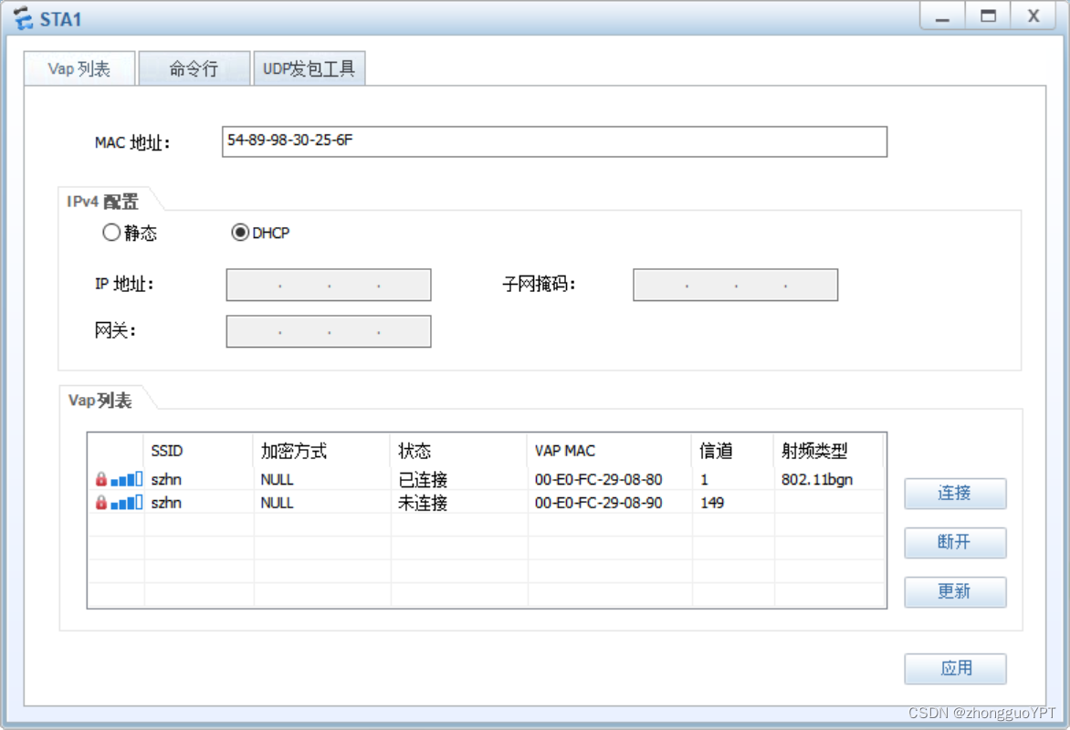Open the UDP发包工具 tab
Screen dimensions: 1070x730
(309, 68)
